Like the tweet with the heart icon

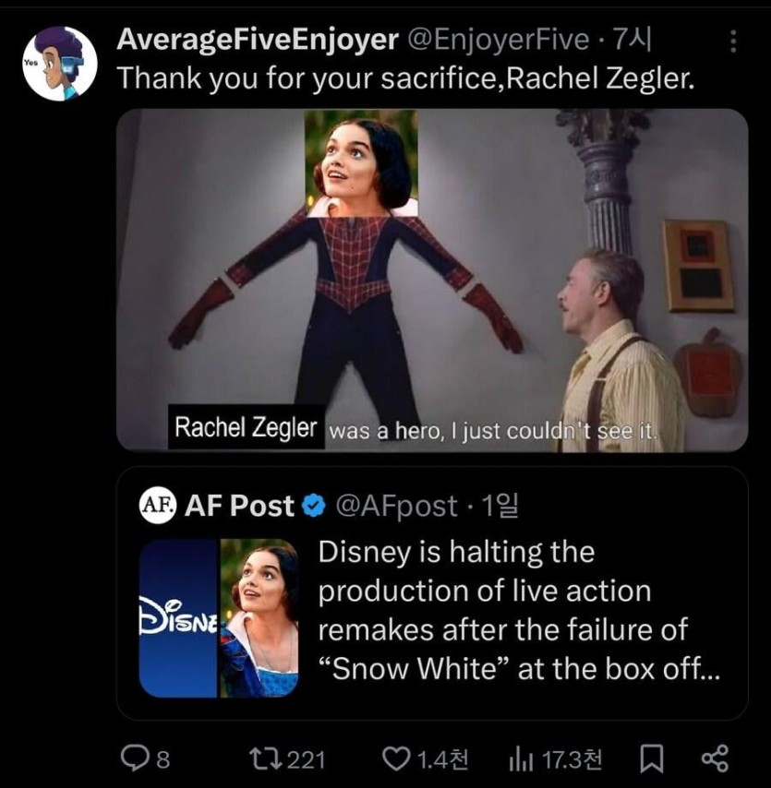pos(395,758)
